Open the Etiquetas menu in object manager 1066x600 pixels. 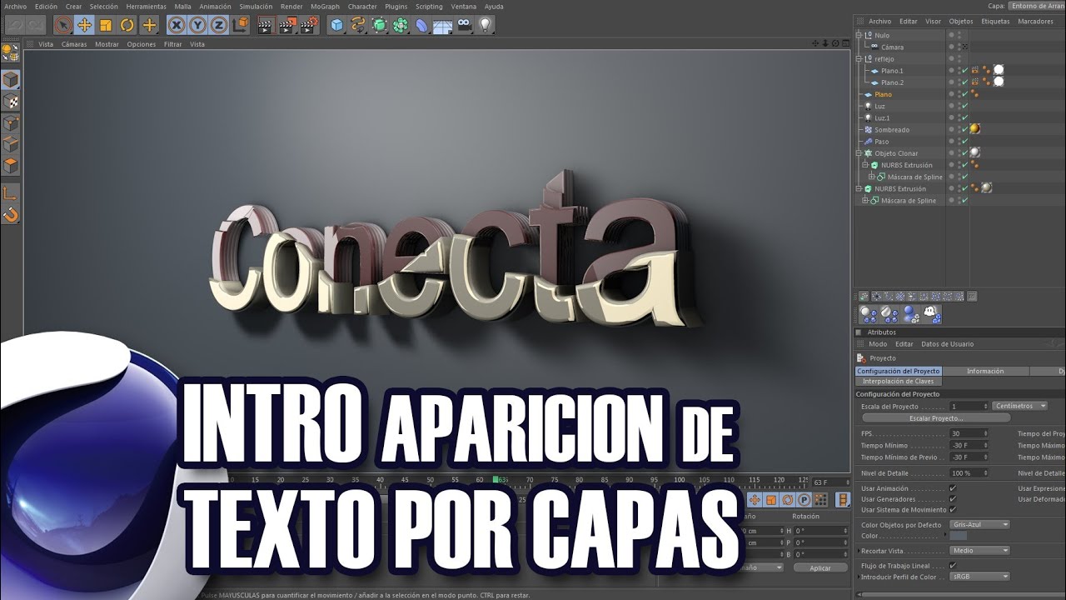point(995,22)
